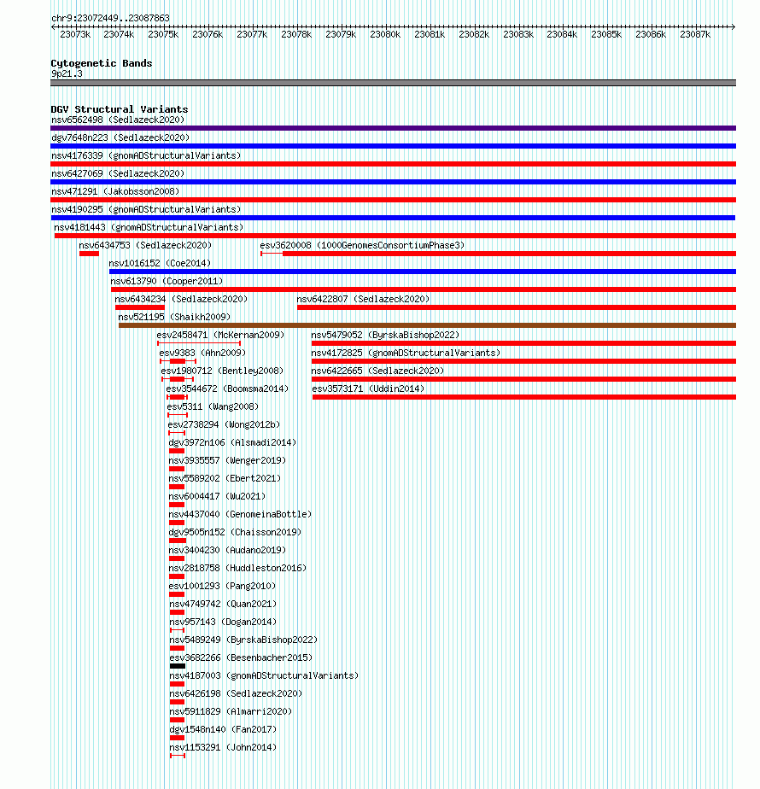
Task: Click the grey 9p21.3 cytogenetic band bar
Action: [393, 83]
